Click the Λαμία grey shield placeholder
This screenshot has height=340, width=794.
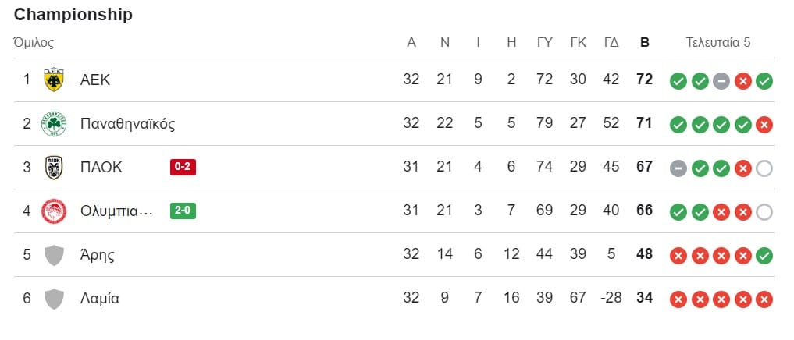[x=54, y=298]
